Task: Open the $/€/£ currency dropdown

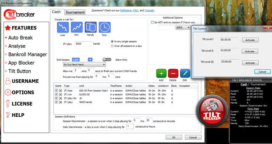Action: coord(183,28)
